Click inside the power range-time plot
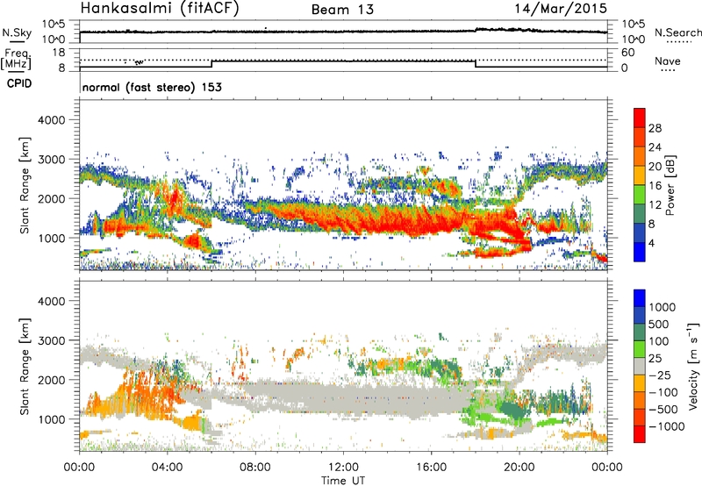Viewport: 702px width, 486px height. coord(343,185)
